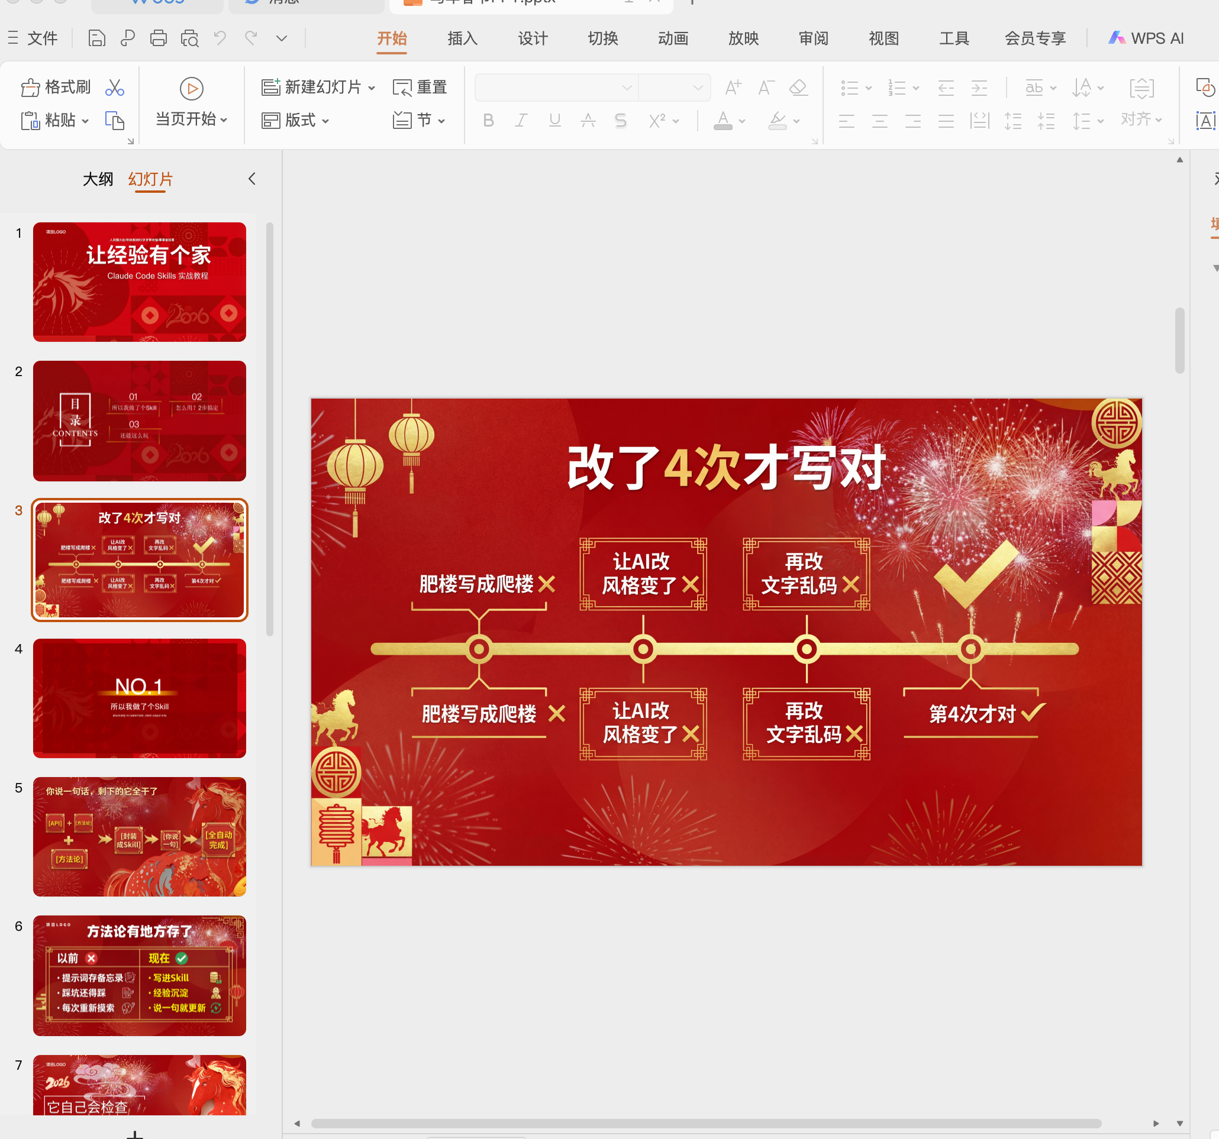Click the 粘贴 paste button
This screenshot has width=1219, height=1139.
pos(58,120)
